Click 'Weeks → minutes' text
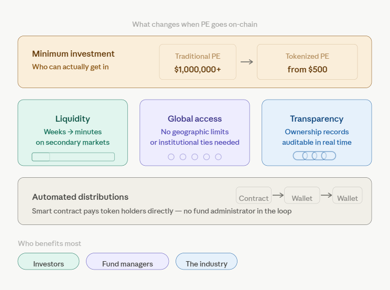Image resolution: width=390 pixels, height=290 pixels. point(73,132)
